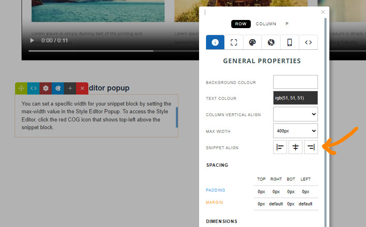Click the PADDING spacing label
366x227 pixels.
pyautogui.click(x=215, y=190)
